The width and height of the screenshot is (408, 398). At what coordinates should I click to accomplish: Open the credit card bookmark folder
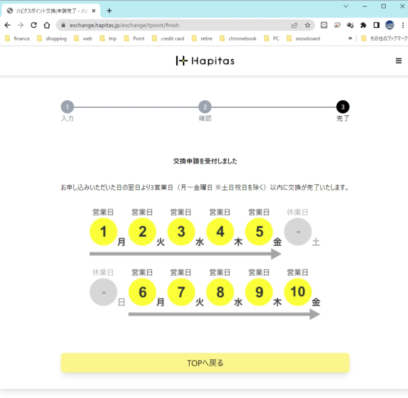[168, 39]
